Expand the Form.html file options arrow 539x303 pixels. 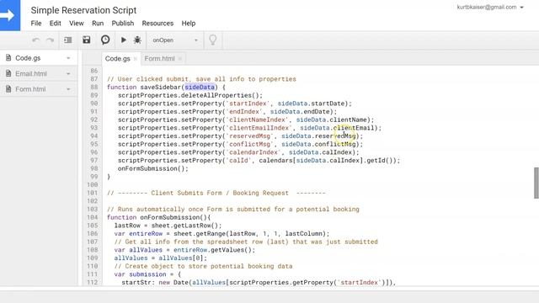pos(68,89)
